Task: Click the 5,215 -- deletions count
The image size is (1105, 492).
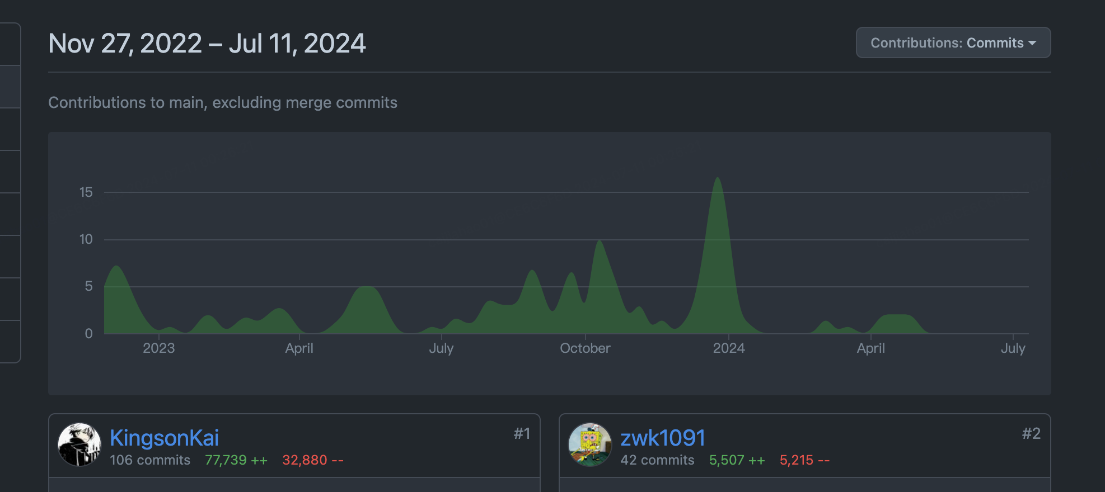Action: point(804,460)
